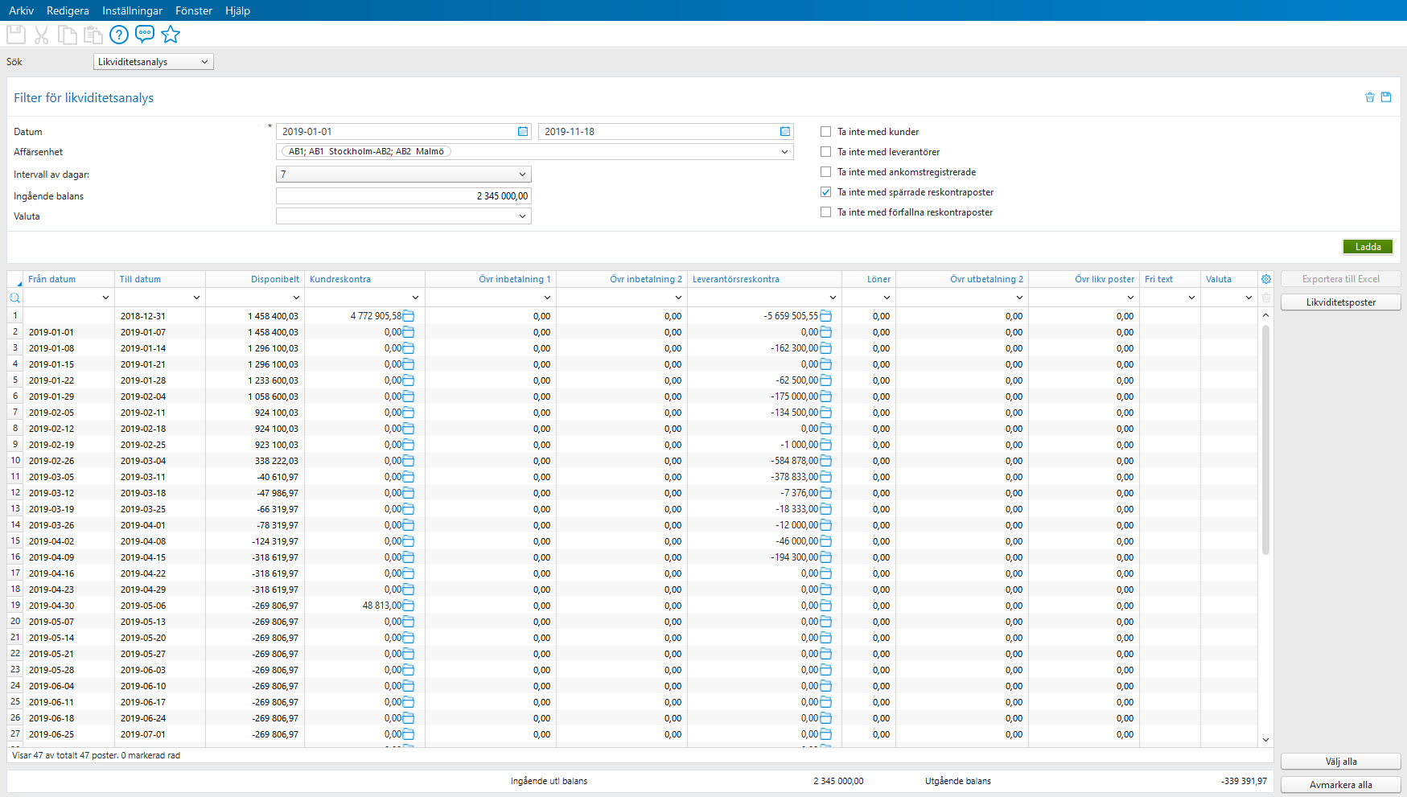1407x797 pixels.
Task: Expand the Valuta dropdown
Action: pyautogui.click(x=523, y=216)
